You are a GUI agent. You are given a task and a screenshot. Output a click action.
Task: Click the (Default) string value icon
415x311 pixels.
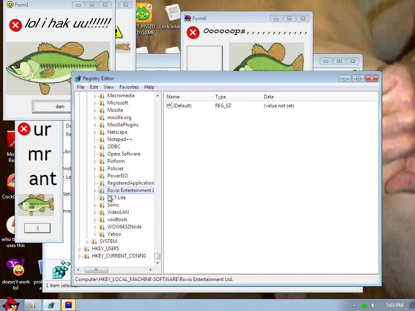[169, 106]
